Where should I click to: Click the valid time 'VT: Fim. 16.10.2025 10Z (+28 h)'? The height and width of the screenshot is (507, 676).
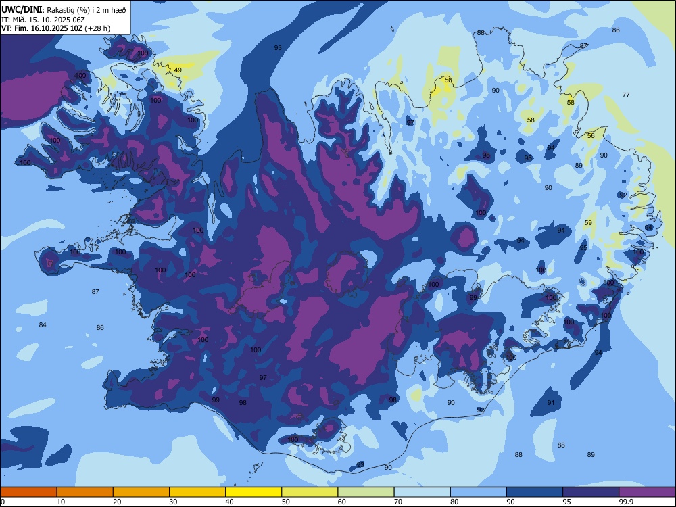tap(55, 28)
